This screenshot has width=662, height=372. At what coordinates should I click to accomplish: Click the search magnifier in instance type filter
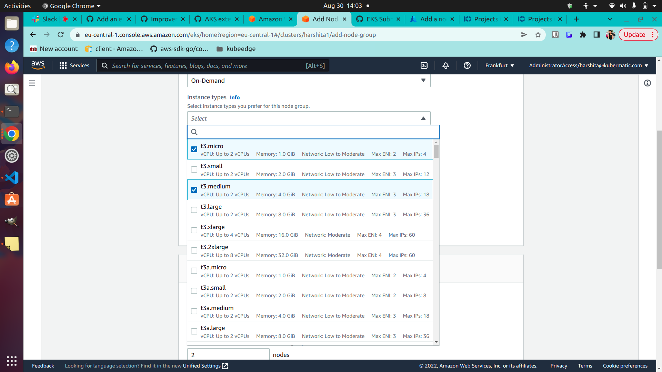tap(194, 132)
